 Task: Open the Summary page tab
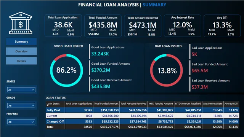pyautogui.click(x=21, y=41)
